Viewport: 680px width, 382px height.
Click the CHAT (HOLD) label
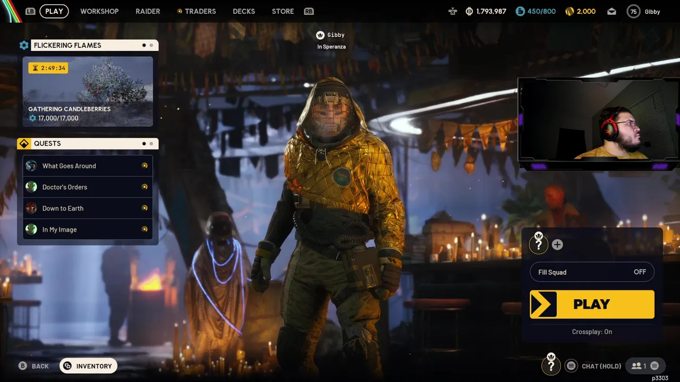[x=601, y=366]
